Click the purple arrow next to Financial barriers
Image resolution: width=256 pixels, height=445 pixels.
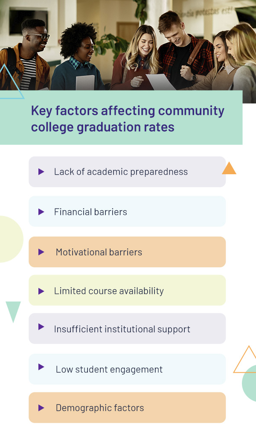[41, 212]
